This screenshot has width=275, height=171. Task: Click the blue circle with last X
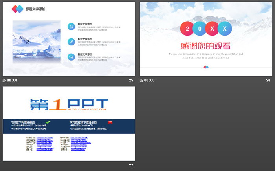coord(224,29)
